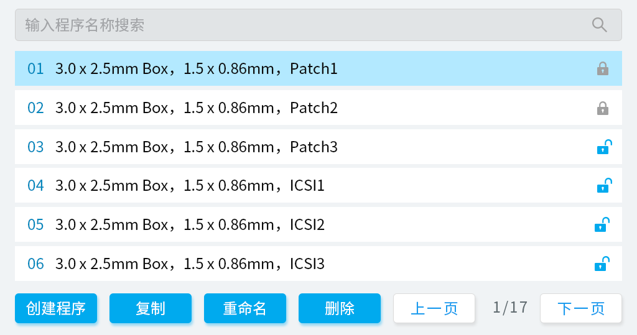Select program 04 ICSI1 row
The width and height of the screenshot is (637, 335).
(x=299, y=186)
